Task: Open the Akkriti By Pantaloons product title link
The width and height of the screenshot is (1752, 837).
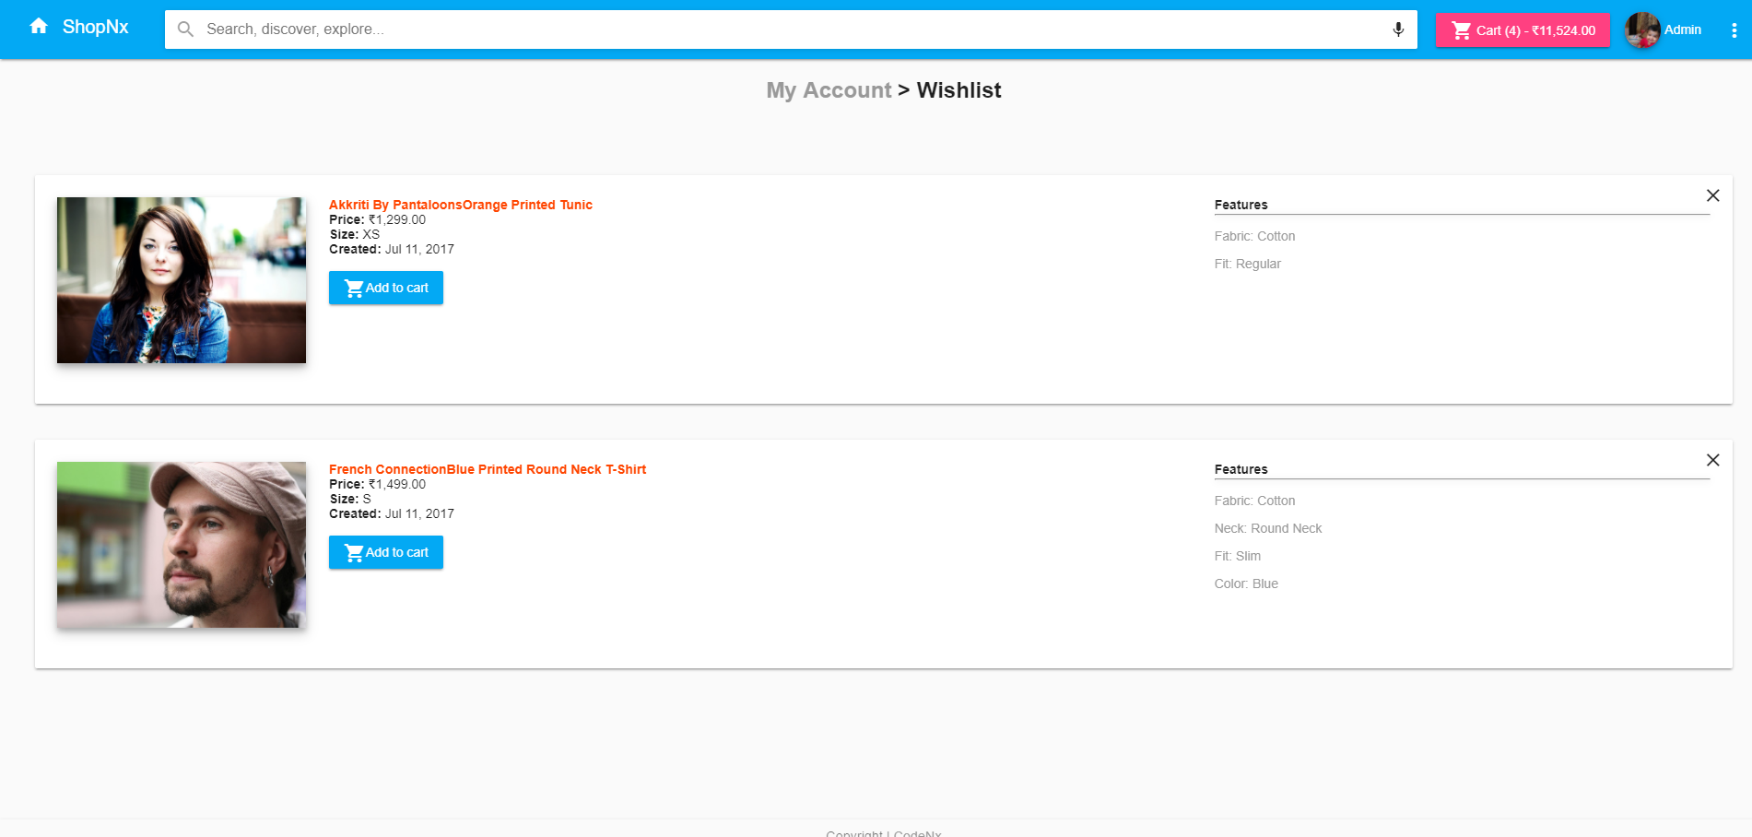Action: click(x=461, y=205)
